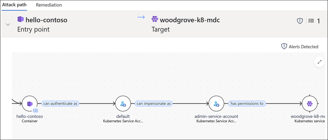The image size is (328, 140).
Task: Click the 'Alerts Detected' text
Action: [x=303, y=47]
